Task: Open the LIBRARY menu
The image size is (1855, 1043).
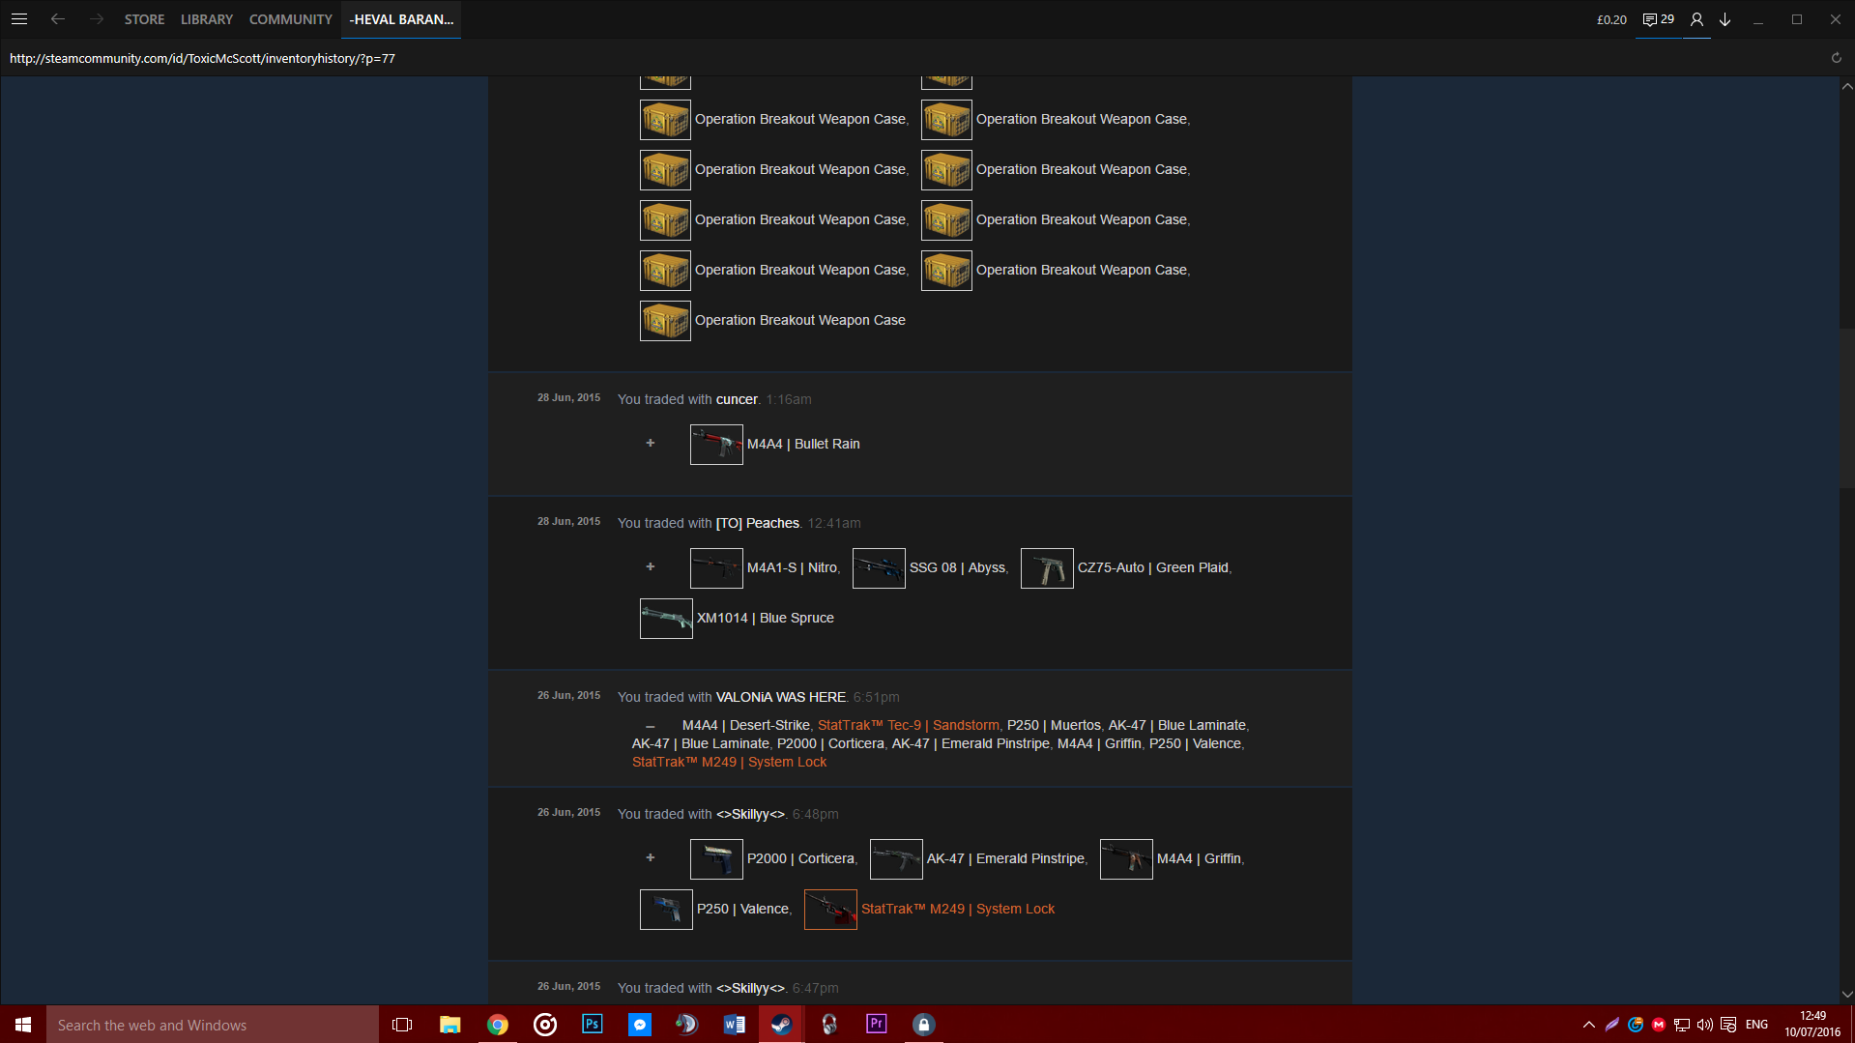Action: pyautogui.click(x=207, y=19)
